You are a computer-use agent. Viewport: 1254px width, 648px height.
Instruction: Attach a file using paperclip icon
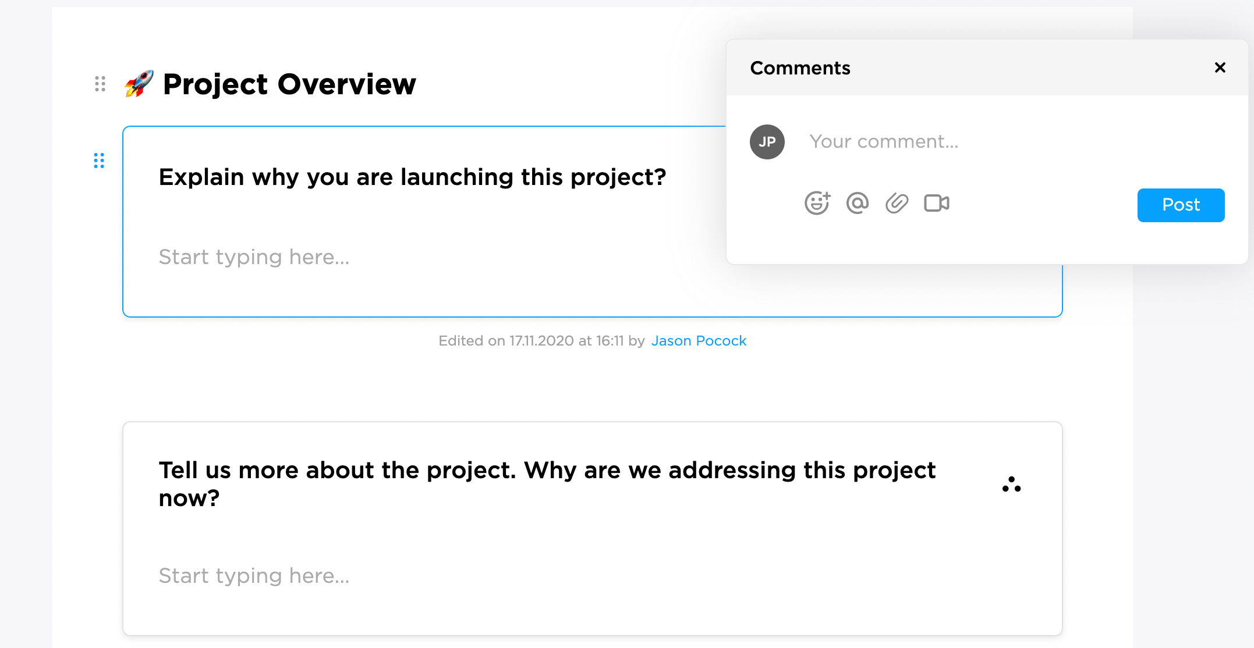[x=897, y=203]
